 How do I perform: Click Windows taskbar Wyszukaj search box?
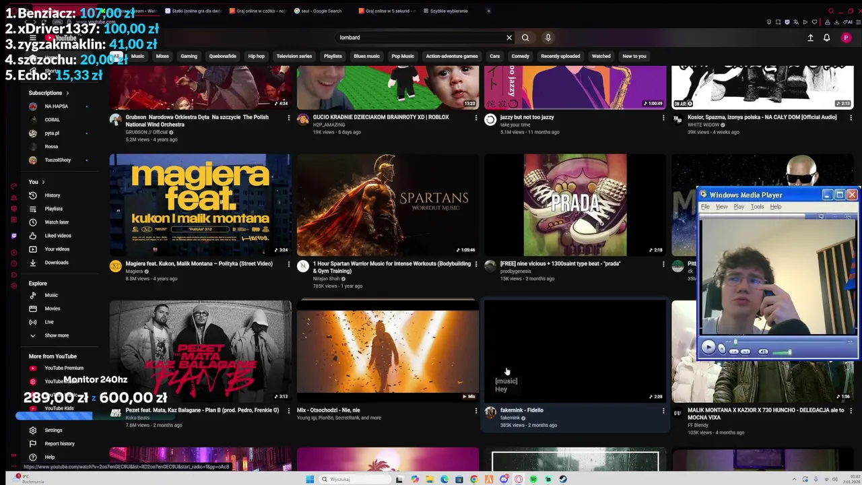click(354, 479)
